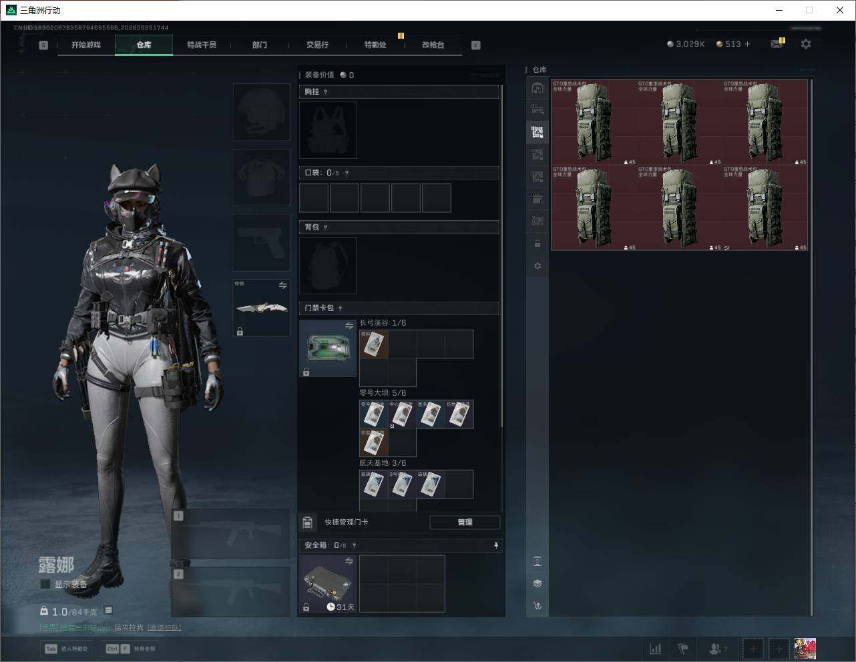Click the keycard quick-manage icon

[x=308, y=522]
